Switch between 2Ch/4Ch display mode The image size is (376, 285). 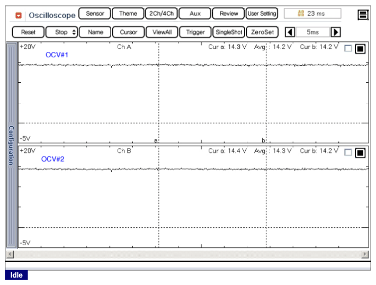pos(161,14)
